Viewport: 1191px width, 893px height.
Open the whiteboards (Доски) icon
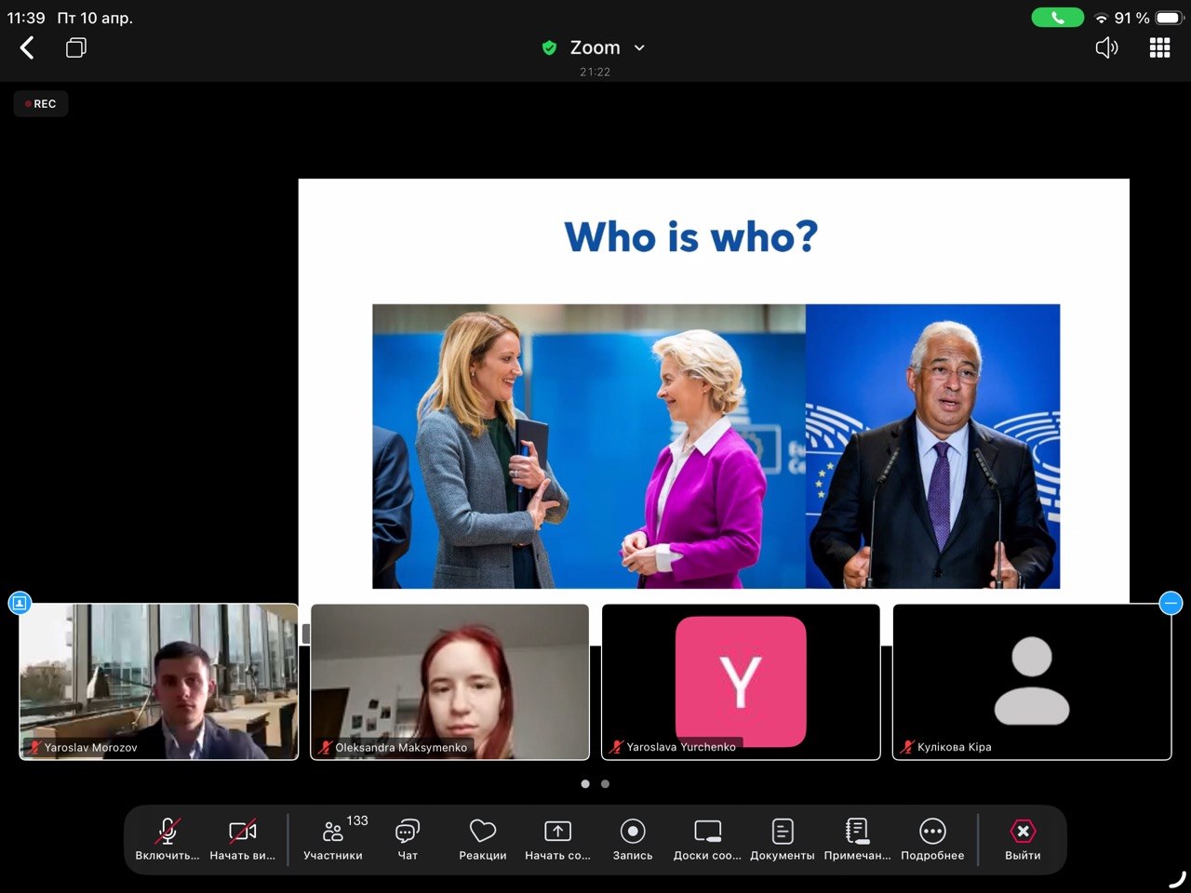pyautogui.click(x=707, y=832)
